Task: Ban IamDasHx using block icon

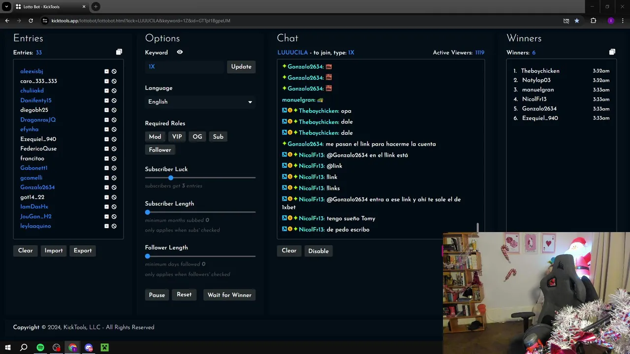Action: (114, 206)
